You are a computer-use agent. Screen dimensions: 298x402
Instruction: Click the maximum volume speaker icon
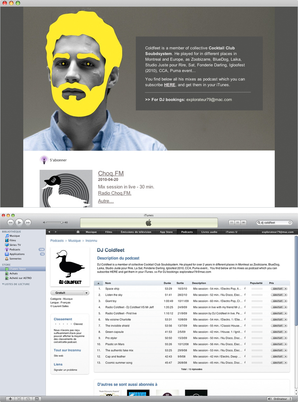pyautogui.click(x=66, y=222)
